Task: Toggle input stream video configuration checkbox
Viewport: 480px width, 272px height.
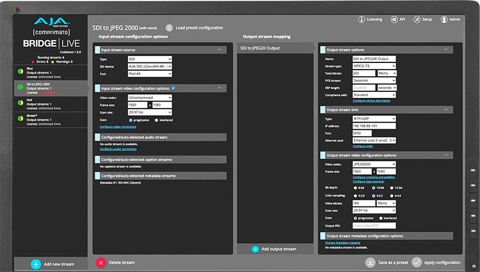Action: click(173, 88)
